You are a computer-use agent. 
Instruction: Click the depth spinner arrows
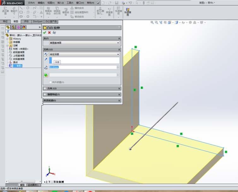pos(118,67)
